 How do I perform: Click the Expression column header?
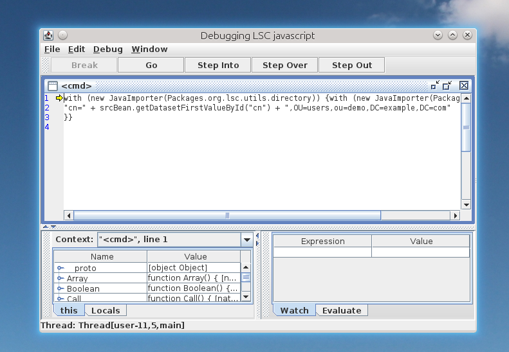(x=322, y=241)
